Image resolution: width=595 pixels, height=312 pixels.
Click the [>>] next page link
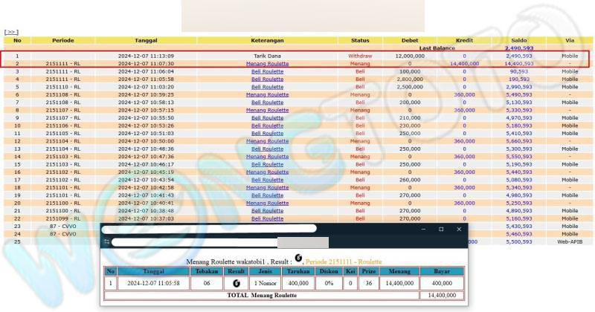[x=10, y=32]
